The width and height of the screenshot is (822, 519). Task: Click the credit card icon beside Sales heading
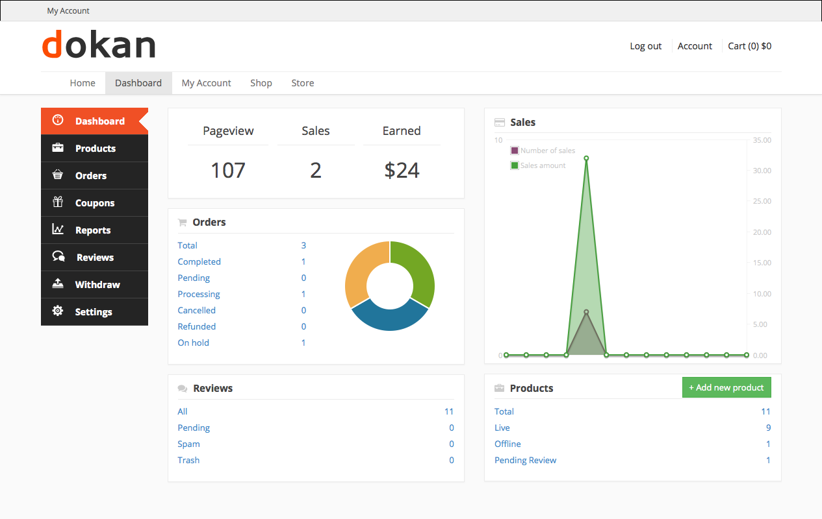(x=500, y=122)
